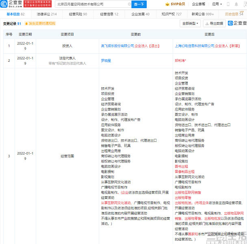Screen dimensions: 247x244
Task: Switch to 经营信息 12 tab
Action: (109, 14)
